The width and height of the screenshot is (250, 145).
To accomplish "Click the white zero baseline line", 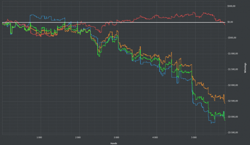I will [x=114, y=22].
